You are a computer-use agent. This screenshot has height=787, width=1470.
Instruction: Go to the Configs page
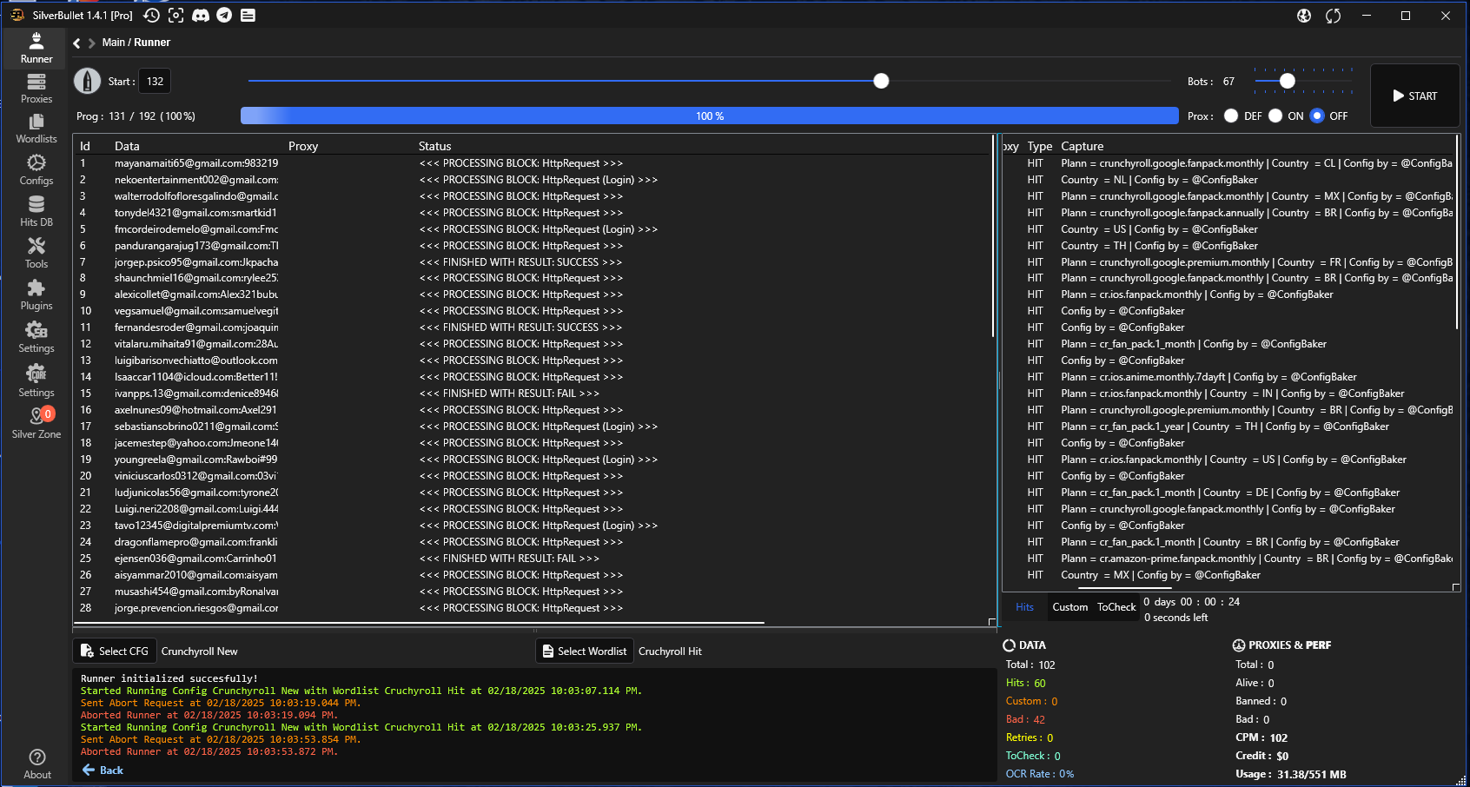[36, 170]
